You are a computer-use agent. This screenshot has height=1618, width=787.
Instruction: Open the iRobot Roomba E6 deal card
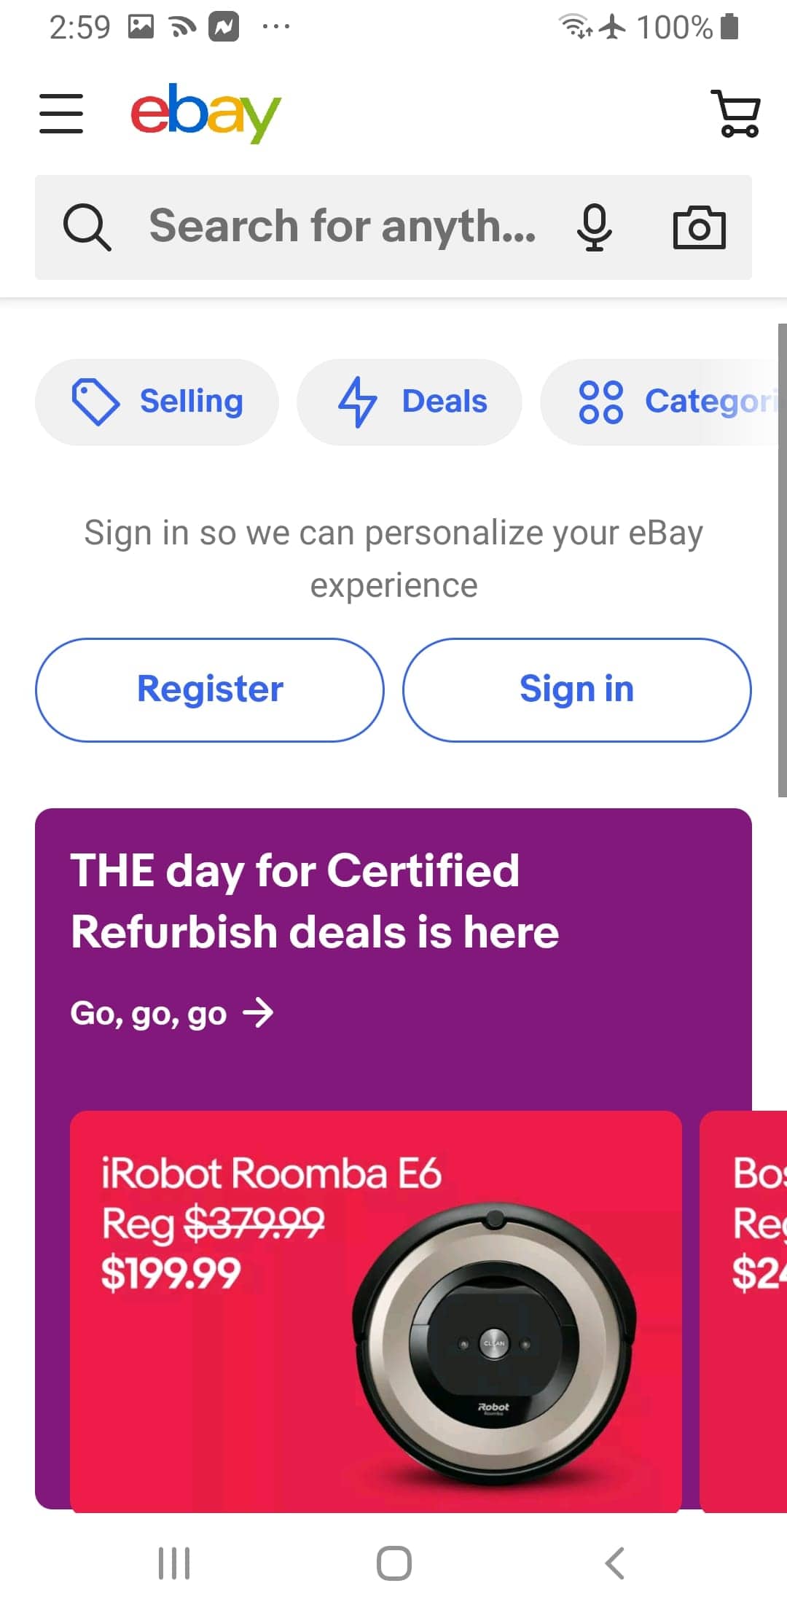[376, 1310]
